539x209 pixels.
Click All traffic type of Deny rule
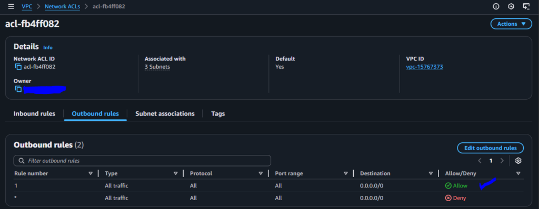point(116,198)
